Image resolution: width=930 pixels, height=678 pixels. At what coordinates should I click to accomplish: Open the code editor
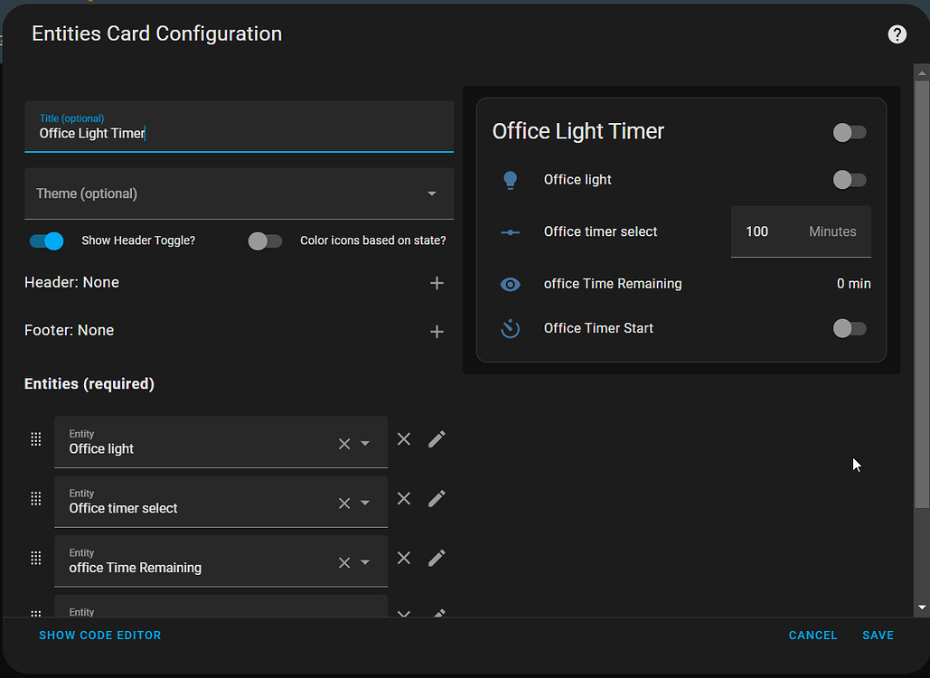(99, 635)
